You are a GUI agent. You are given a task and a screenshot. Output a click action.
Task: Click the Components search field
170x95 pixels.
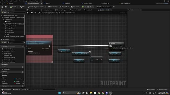[16, 12]
